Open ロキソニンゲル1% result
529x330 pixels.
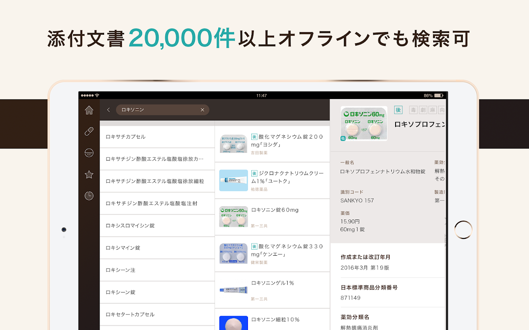pyautogui.click(x=272, y=290)
